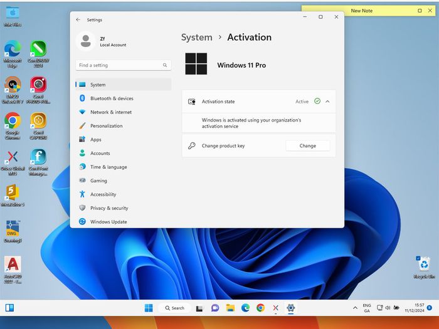Image resolution: width=439 pixels, height=329 pixels.
Task: Open the Google Chrome desktop shortcut
Action: coord(13,126)
